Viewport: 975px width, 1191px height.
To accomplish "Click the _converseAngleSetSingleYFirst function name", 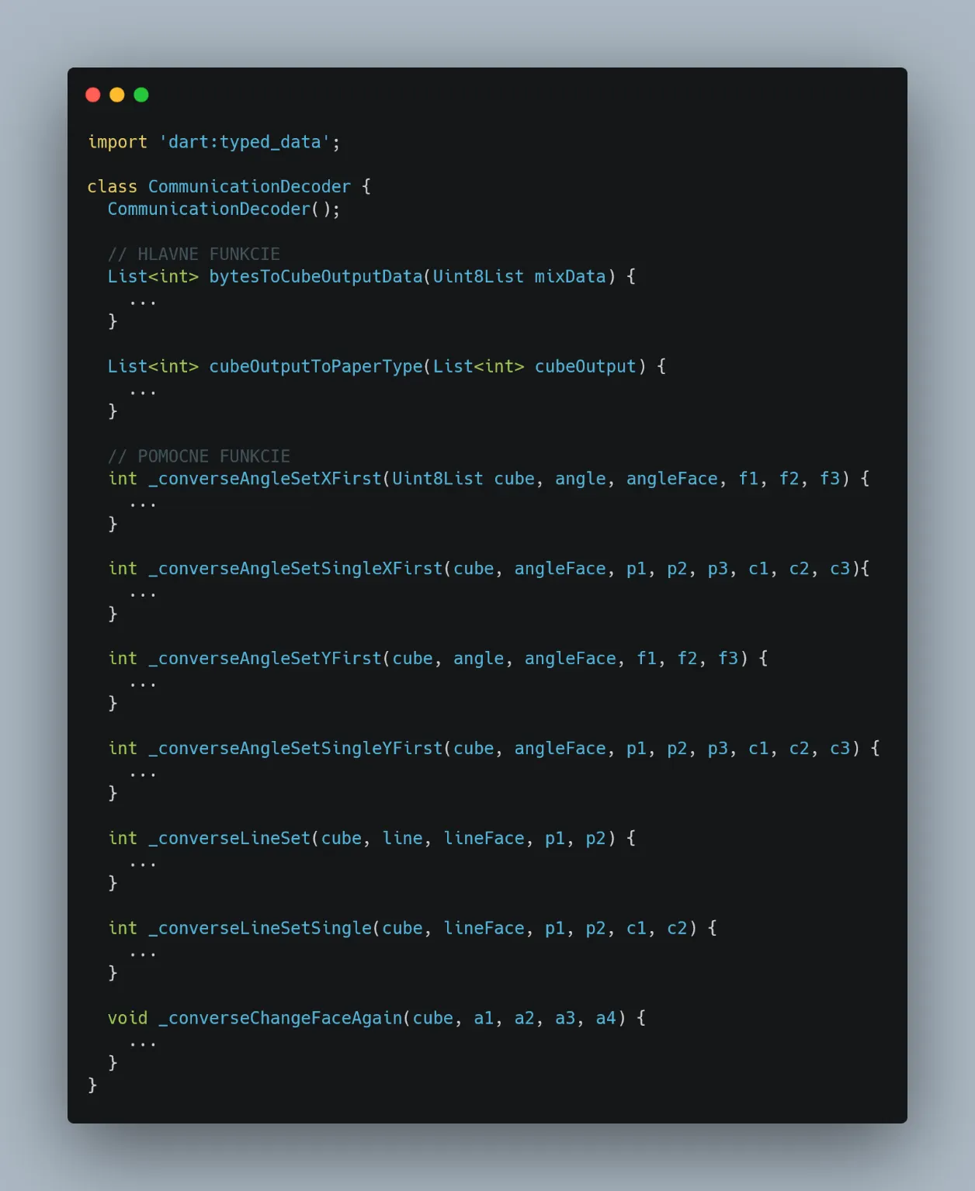I will pyautogui.click(x=295, y=749).
